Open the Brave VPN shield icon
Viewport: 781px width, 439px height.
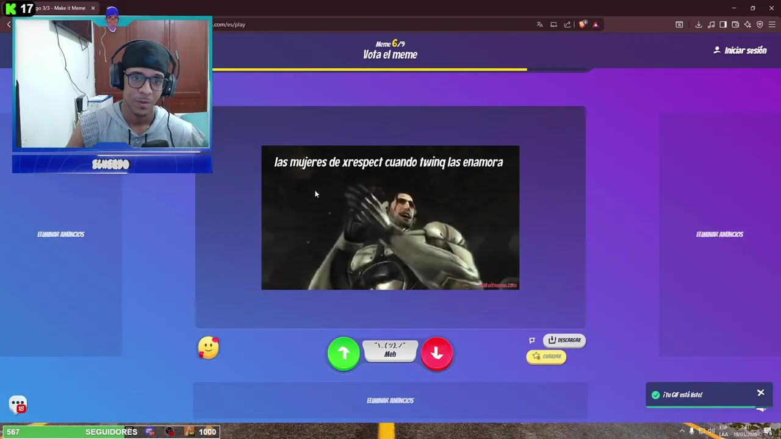point(760,24)
